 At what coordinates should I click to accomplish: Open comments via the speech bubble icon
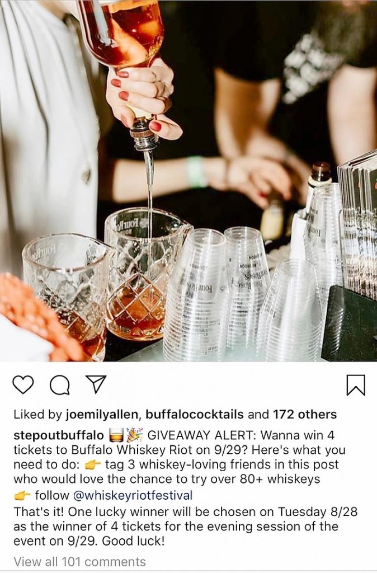coord(59,385)
